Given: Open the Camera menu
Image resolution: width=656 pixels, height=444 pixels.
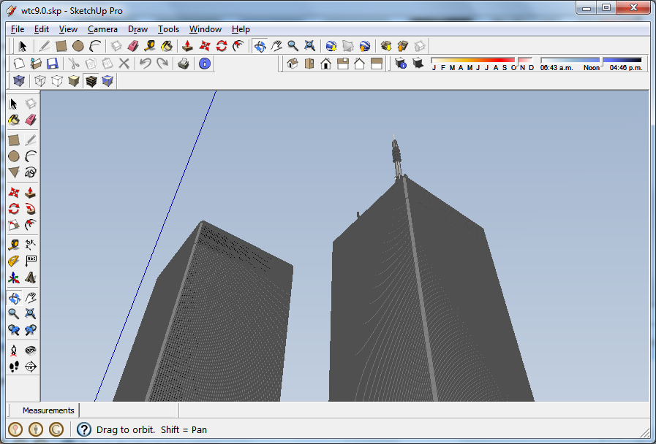Looking at the screenshot, I should point(102,29).
